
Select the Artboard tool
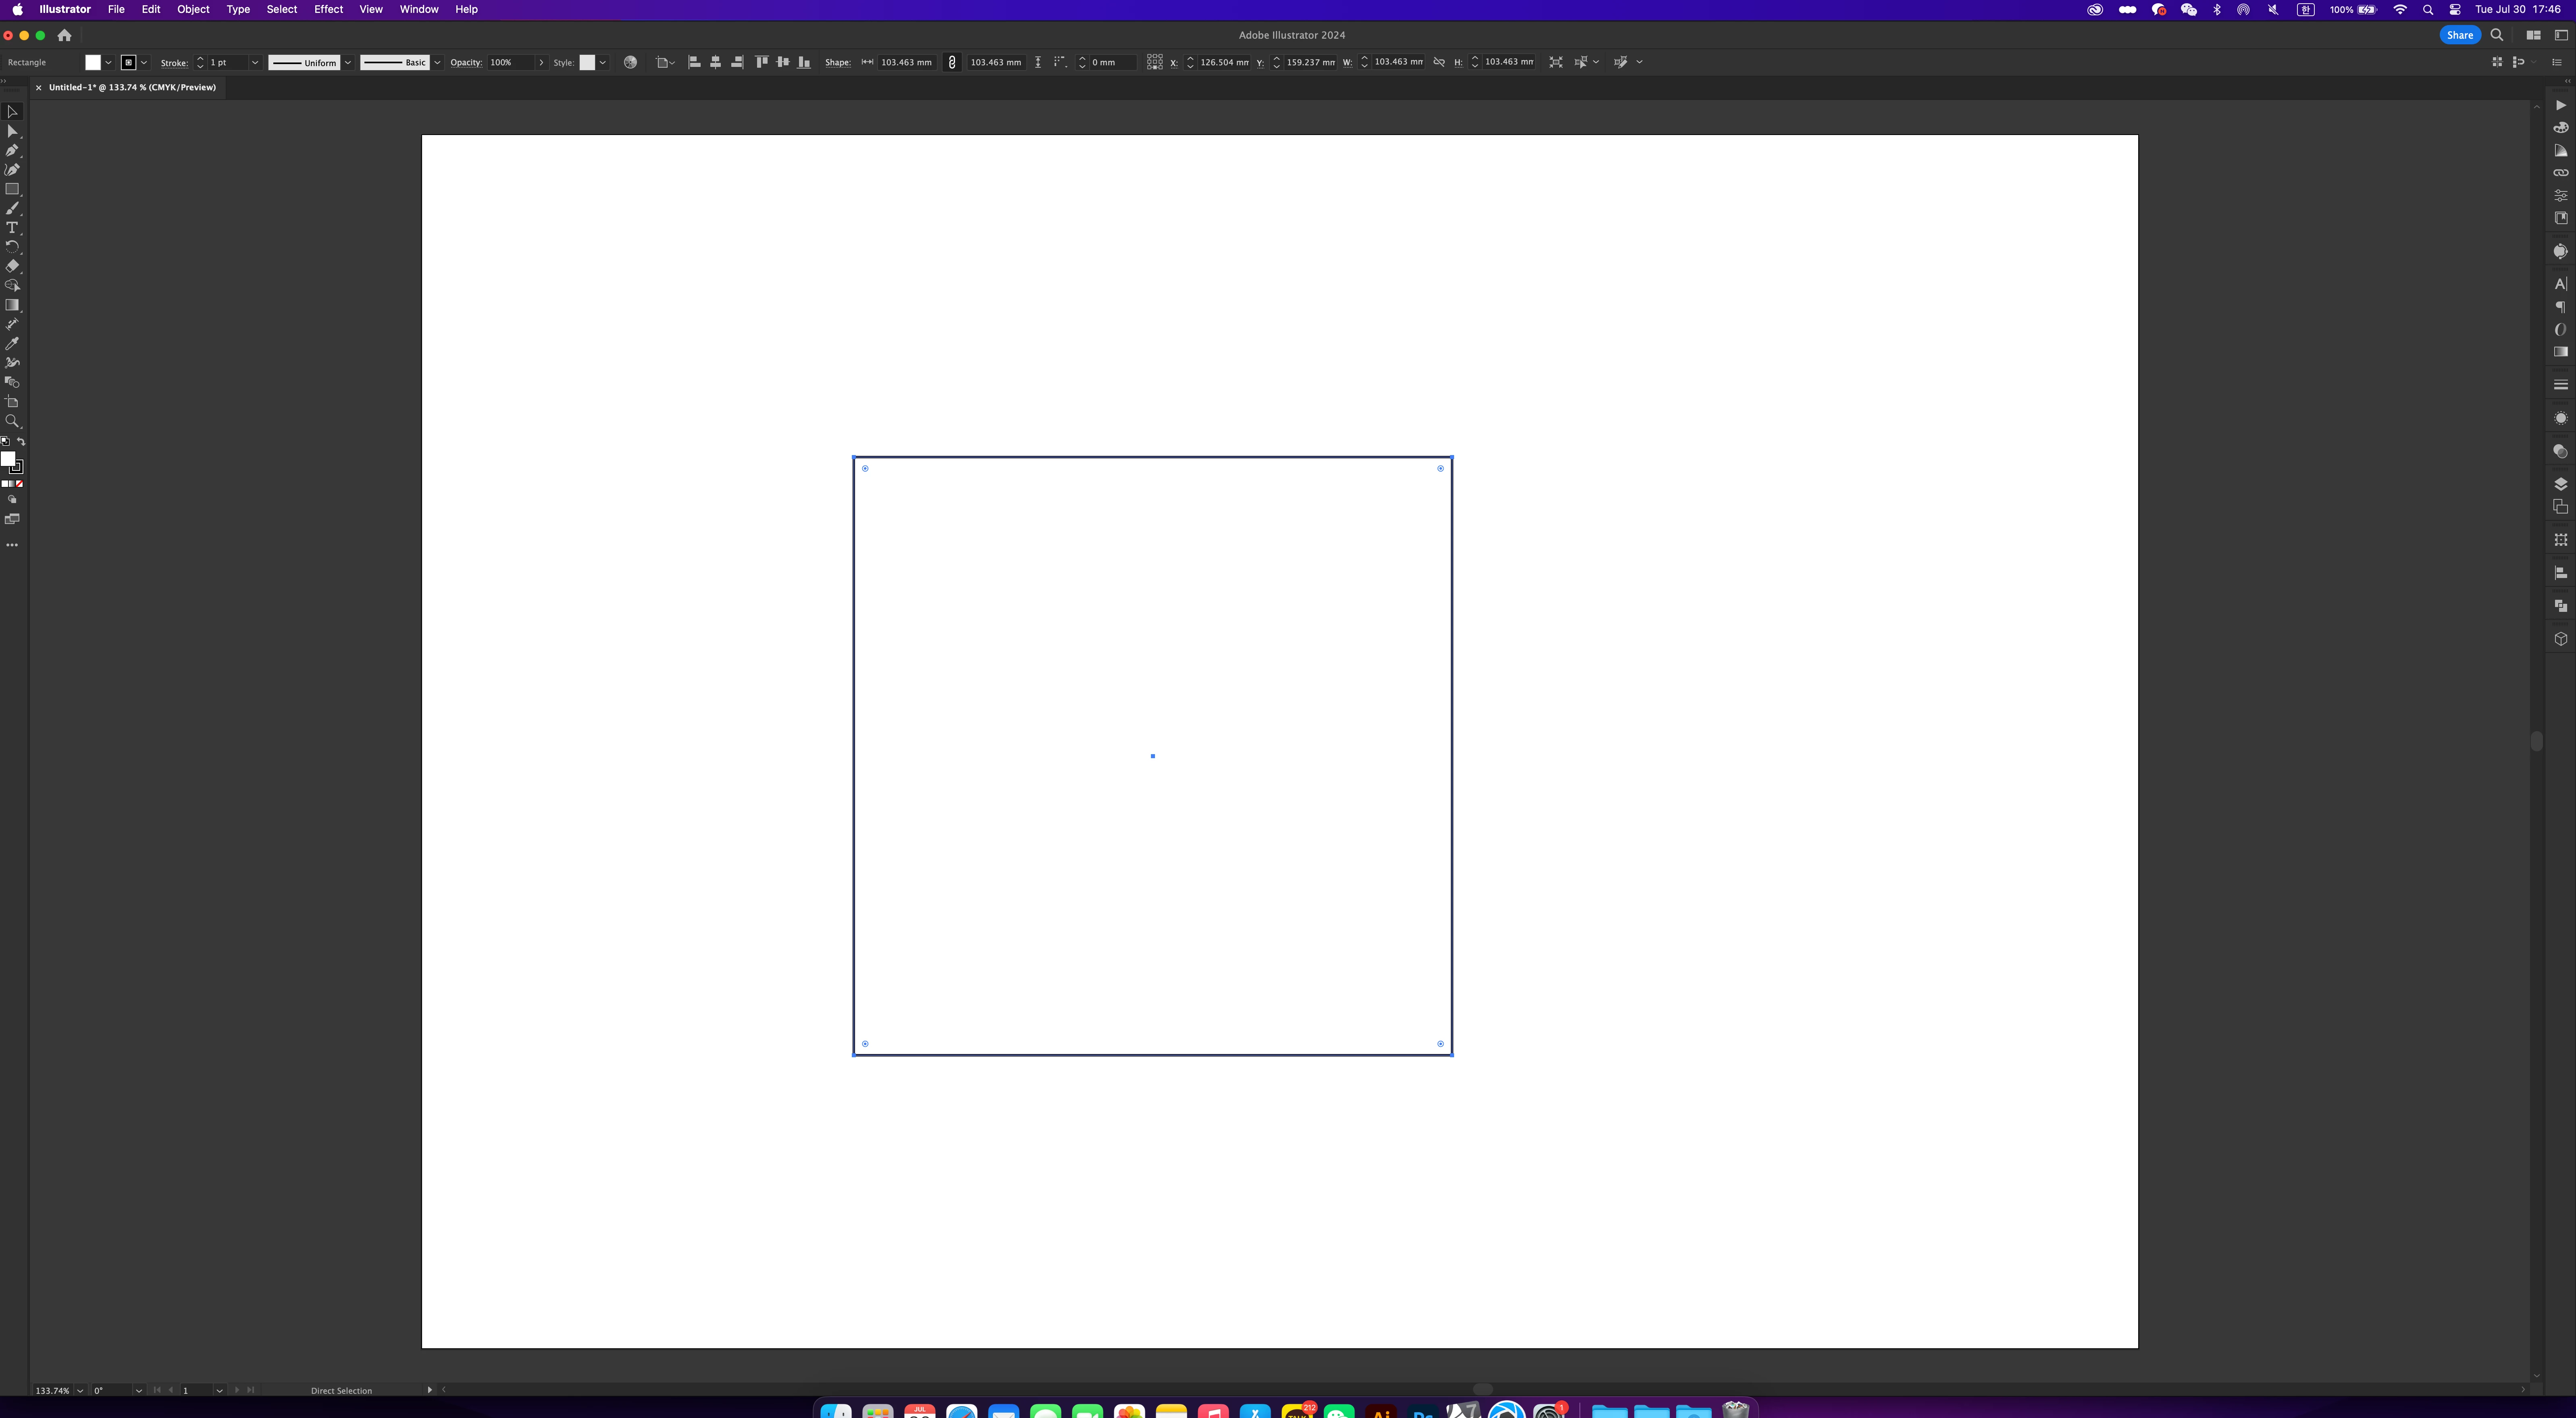[12, 402]
